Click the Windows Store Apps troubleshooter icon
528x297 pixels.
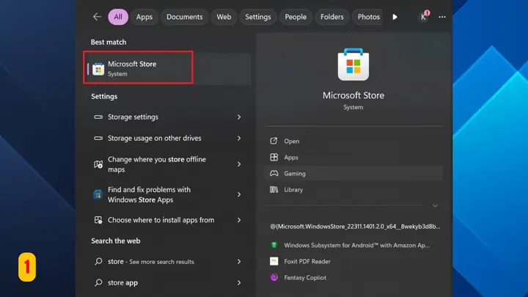click(98, 194)
